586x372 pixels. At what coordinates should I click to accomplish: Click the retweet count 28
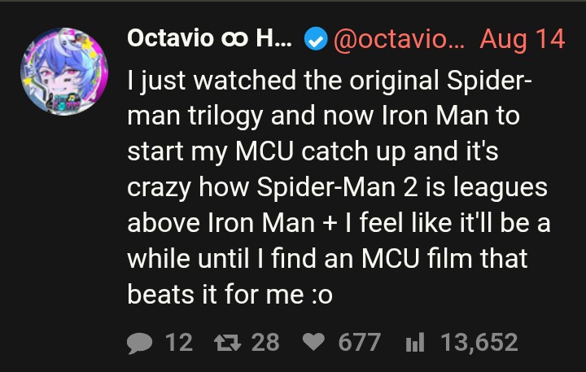point(265,342)
